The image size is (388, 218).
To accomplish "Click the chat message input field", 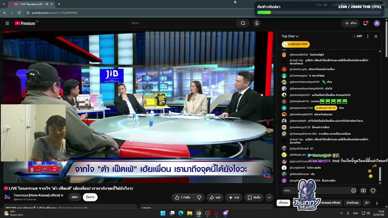I will 315,190.
